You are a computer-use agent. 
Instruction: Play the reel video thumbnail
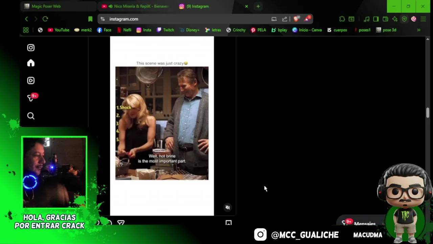click(x=162, y=123)
